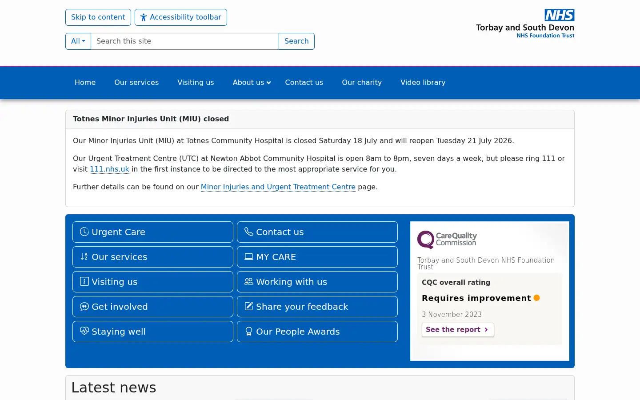Open the Working with us tile

317,282
